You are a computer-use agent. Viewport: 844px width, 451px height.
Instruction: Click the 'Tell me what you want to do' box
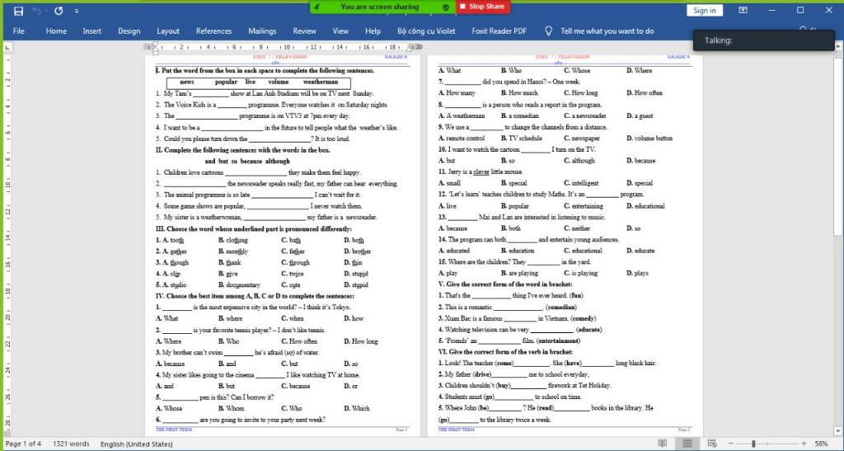(x=607, y=31)
